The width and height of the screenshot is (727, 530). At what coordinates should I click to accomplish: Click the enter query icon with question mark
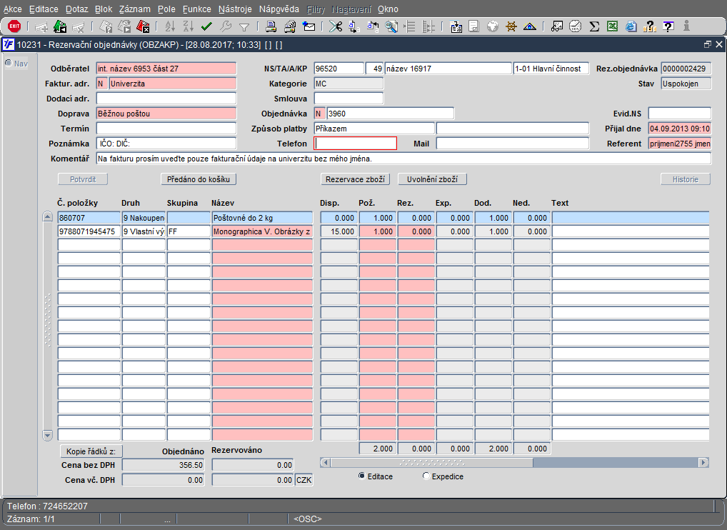(106, 26)
